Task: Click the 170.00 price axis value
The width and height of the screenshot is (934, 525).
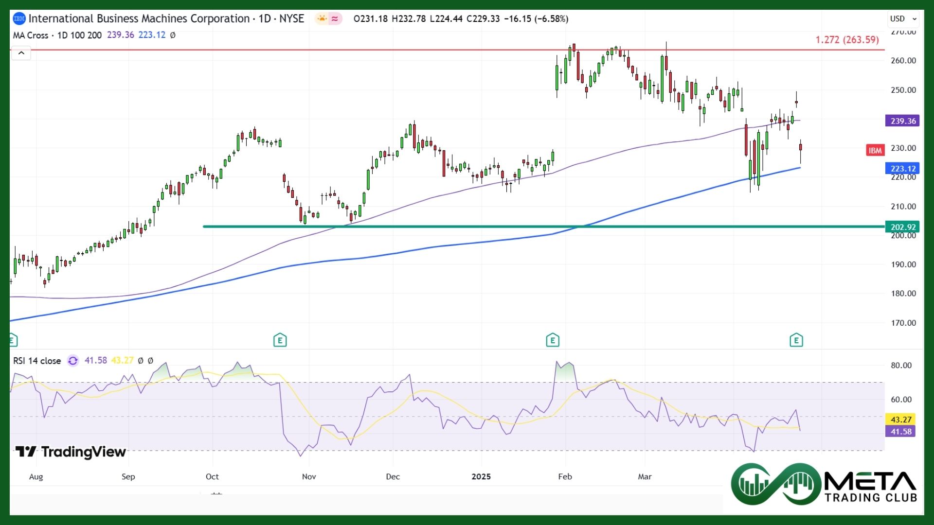Action: coord(903,323)
